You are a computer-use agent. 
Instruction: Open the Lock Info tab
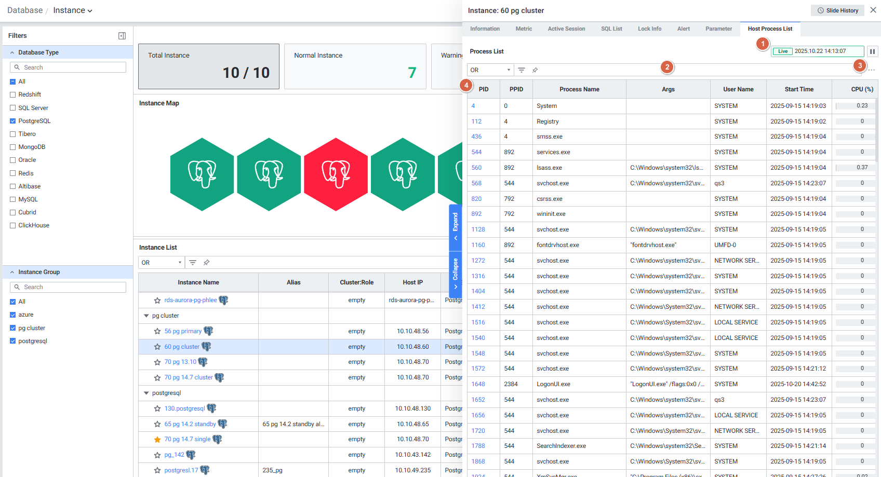649,29
